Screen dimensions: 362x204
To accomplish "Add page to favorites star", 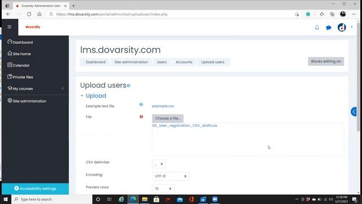I will point(297,14).
